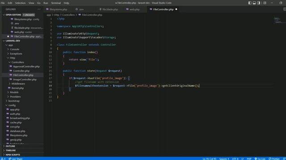This screenshot has height=160, width=286.
Task: Open .env in Open Editors list
Action: point(17,24)
